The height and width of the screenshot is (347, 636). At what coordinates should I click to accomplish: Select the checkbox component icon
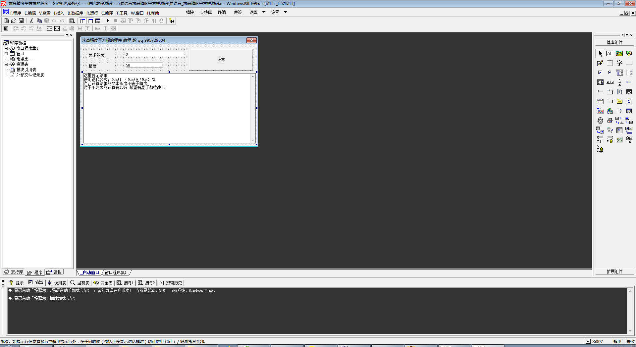point(600,73)
